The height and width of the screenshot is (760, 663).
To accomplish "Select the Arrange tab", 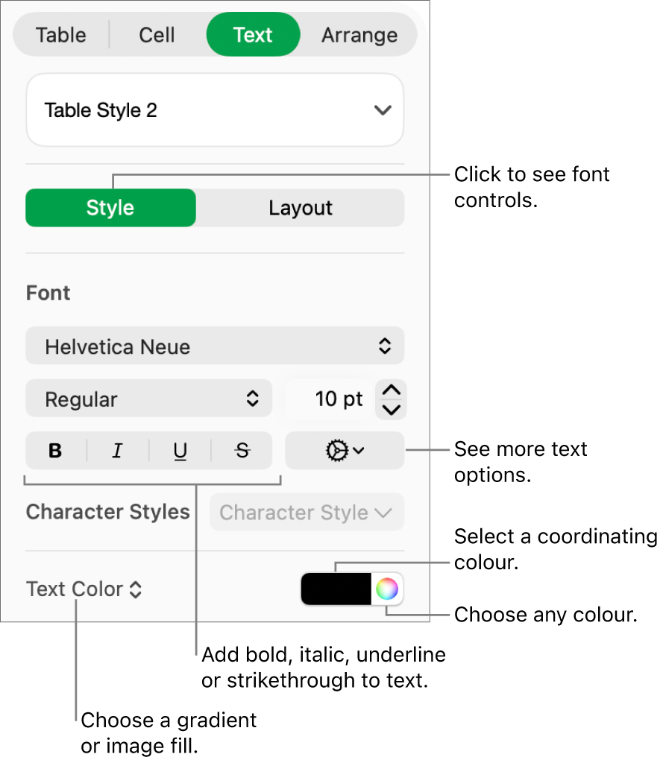I will (x=359, y=34).
